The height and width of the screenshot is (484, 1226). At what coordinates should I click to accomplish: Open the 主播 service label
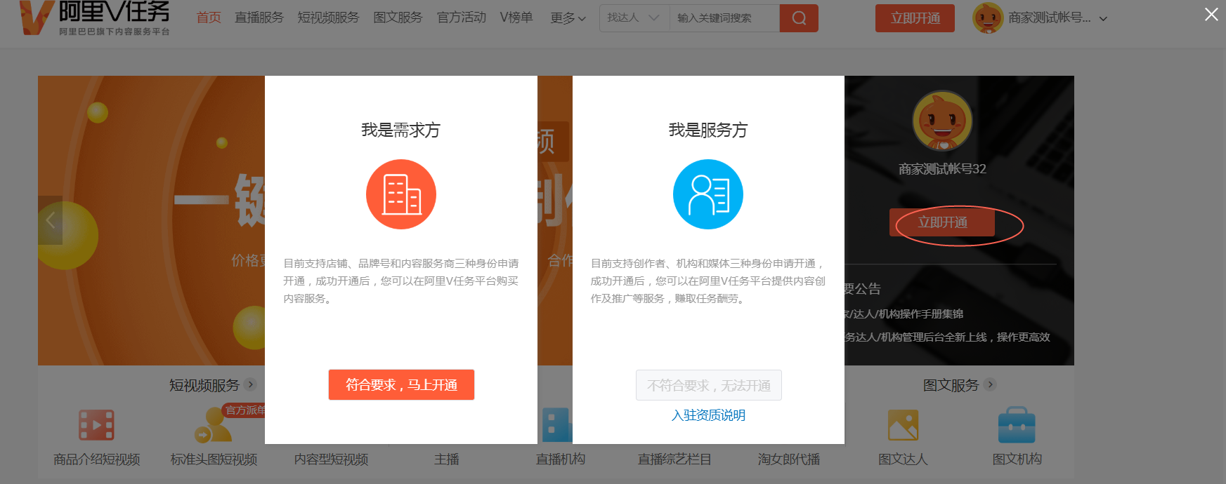(447, 459)
